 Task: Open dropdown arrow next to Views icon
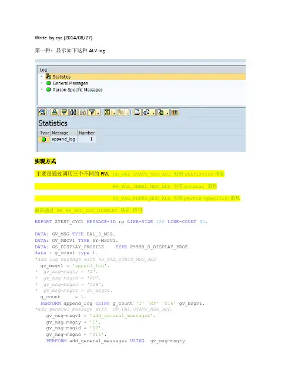coord(153,113)
